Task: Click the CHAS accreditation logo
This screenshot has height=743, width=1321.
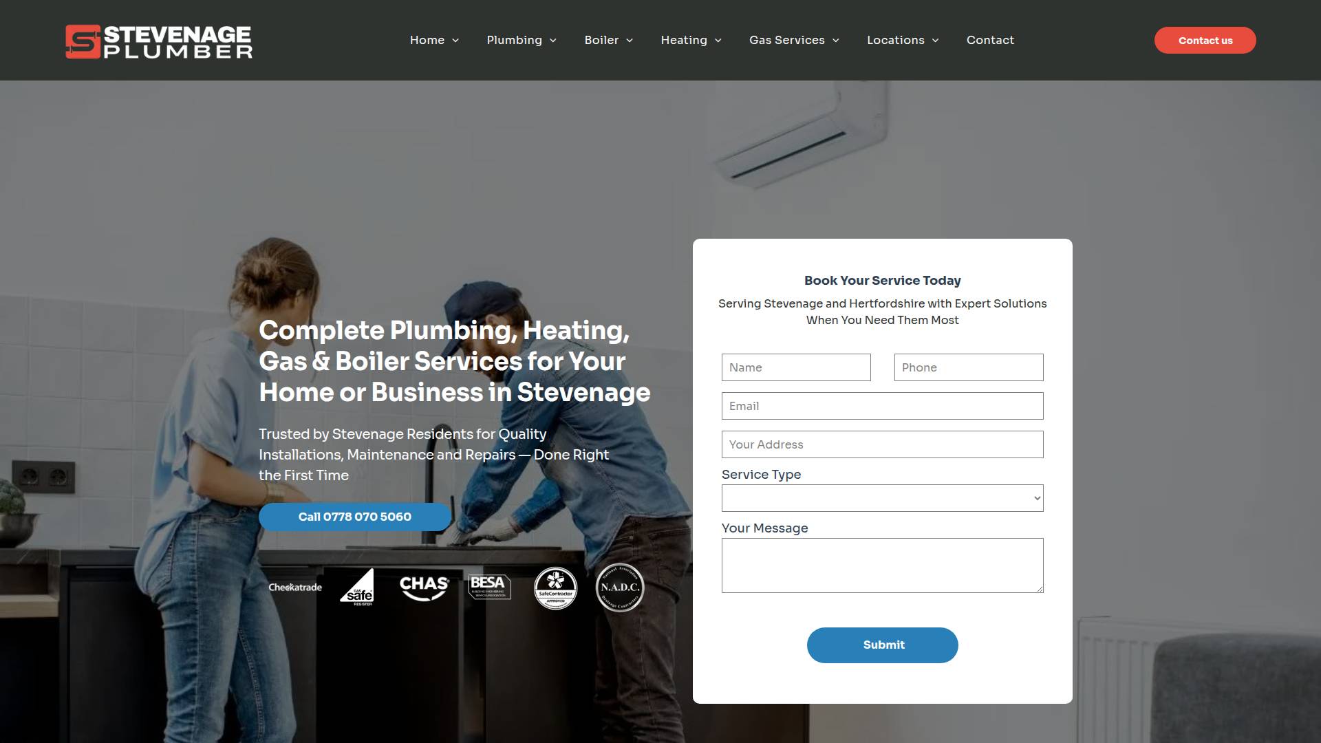Action: (x=425, y=588)
